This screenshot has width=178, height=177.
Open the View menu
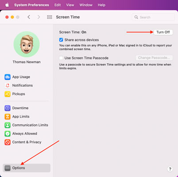[x=70, y=5]
